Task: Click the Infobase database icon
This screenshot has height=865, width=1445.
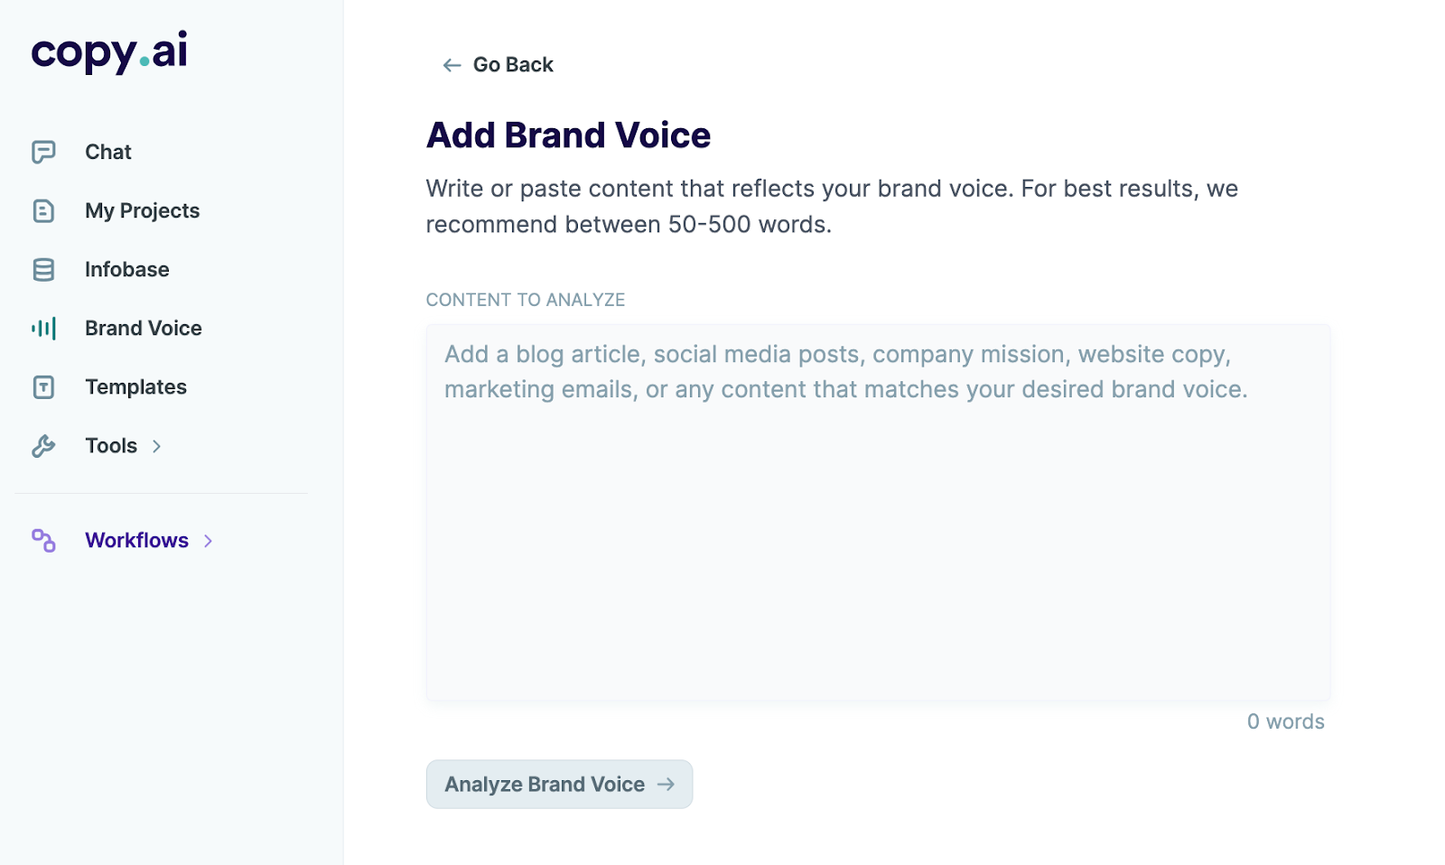Action: [44, 268]
